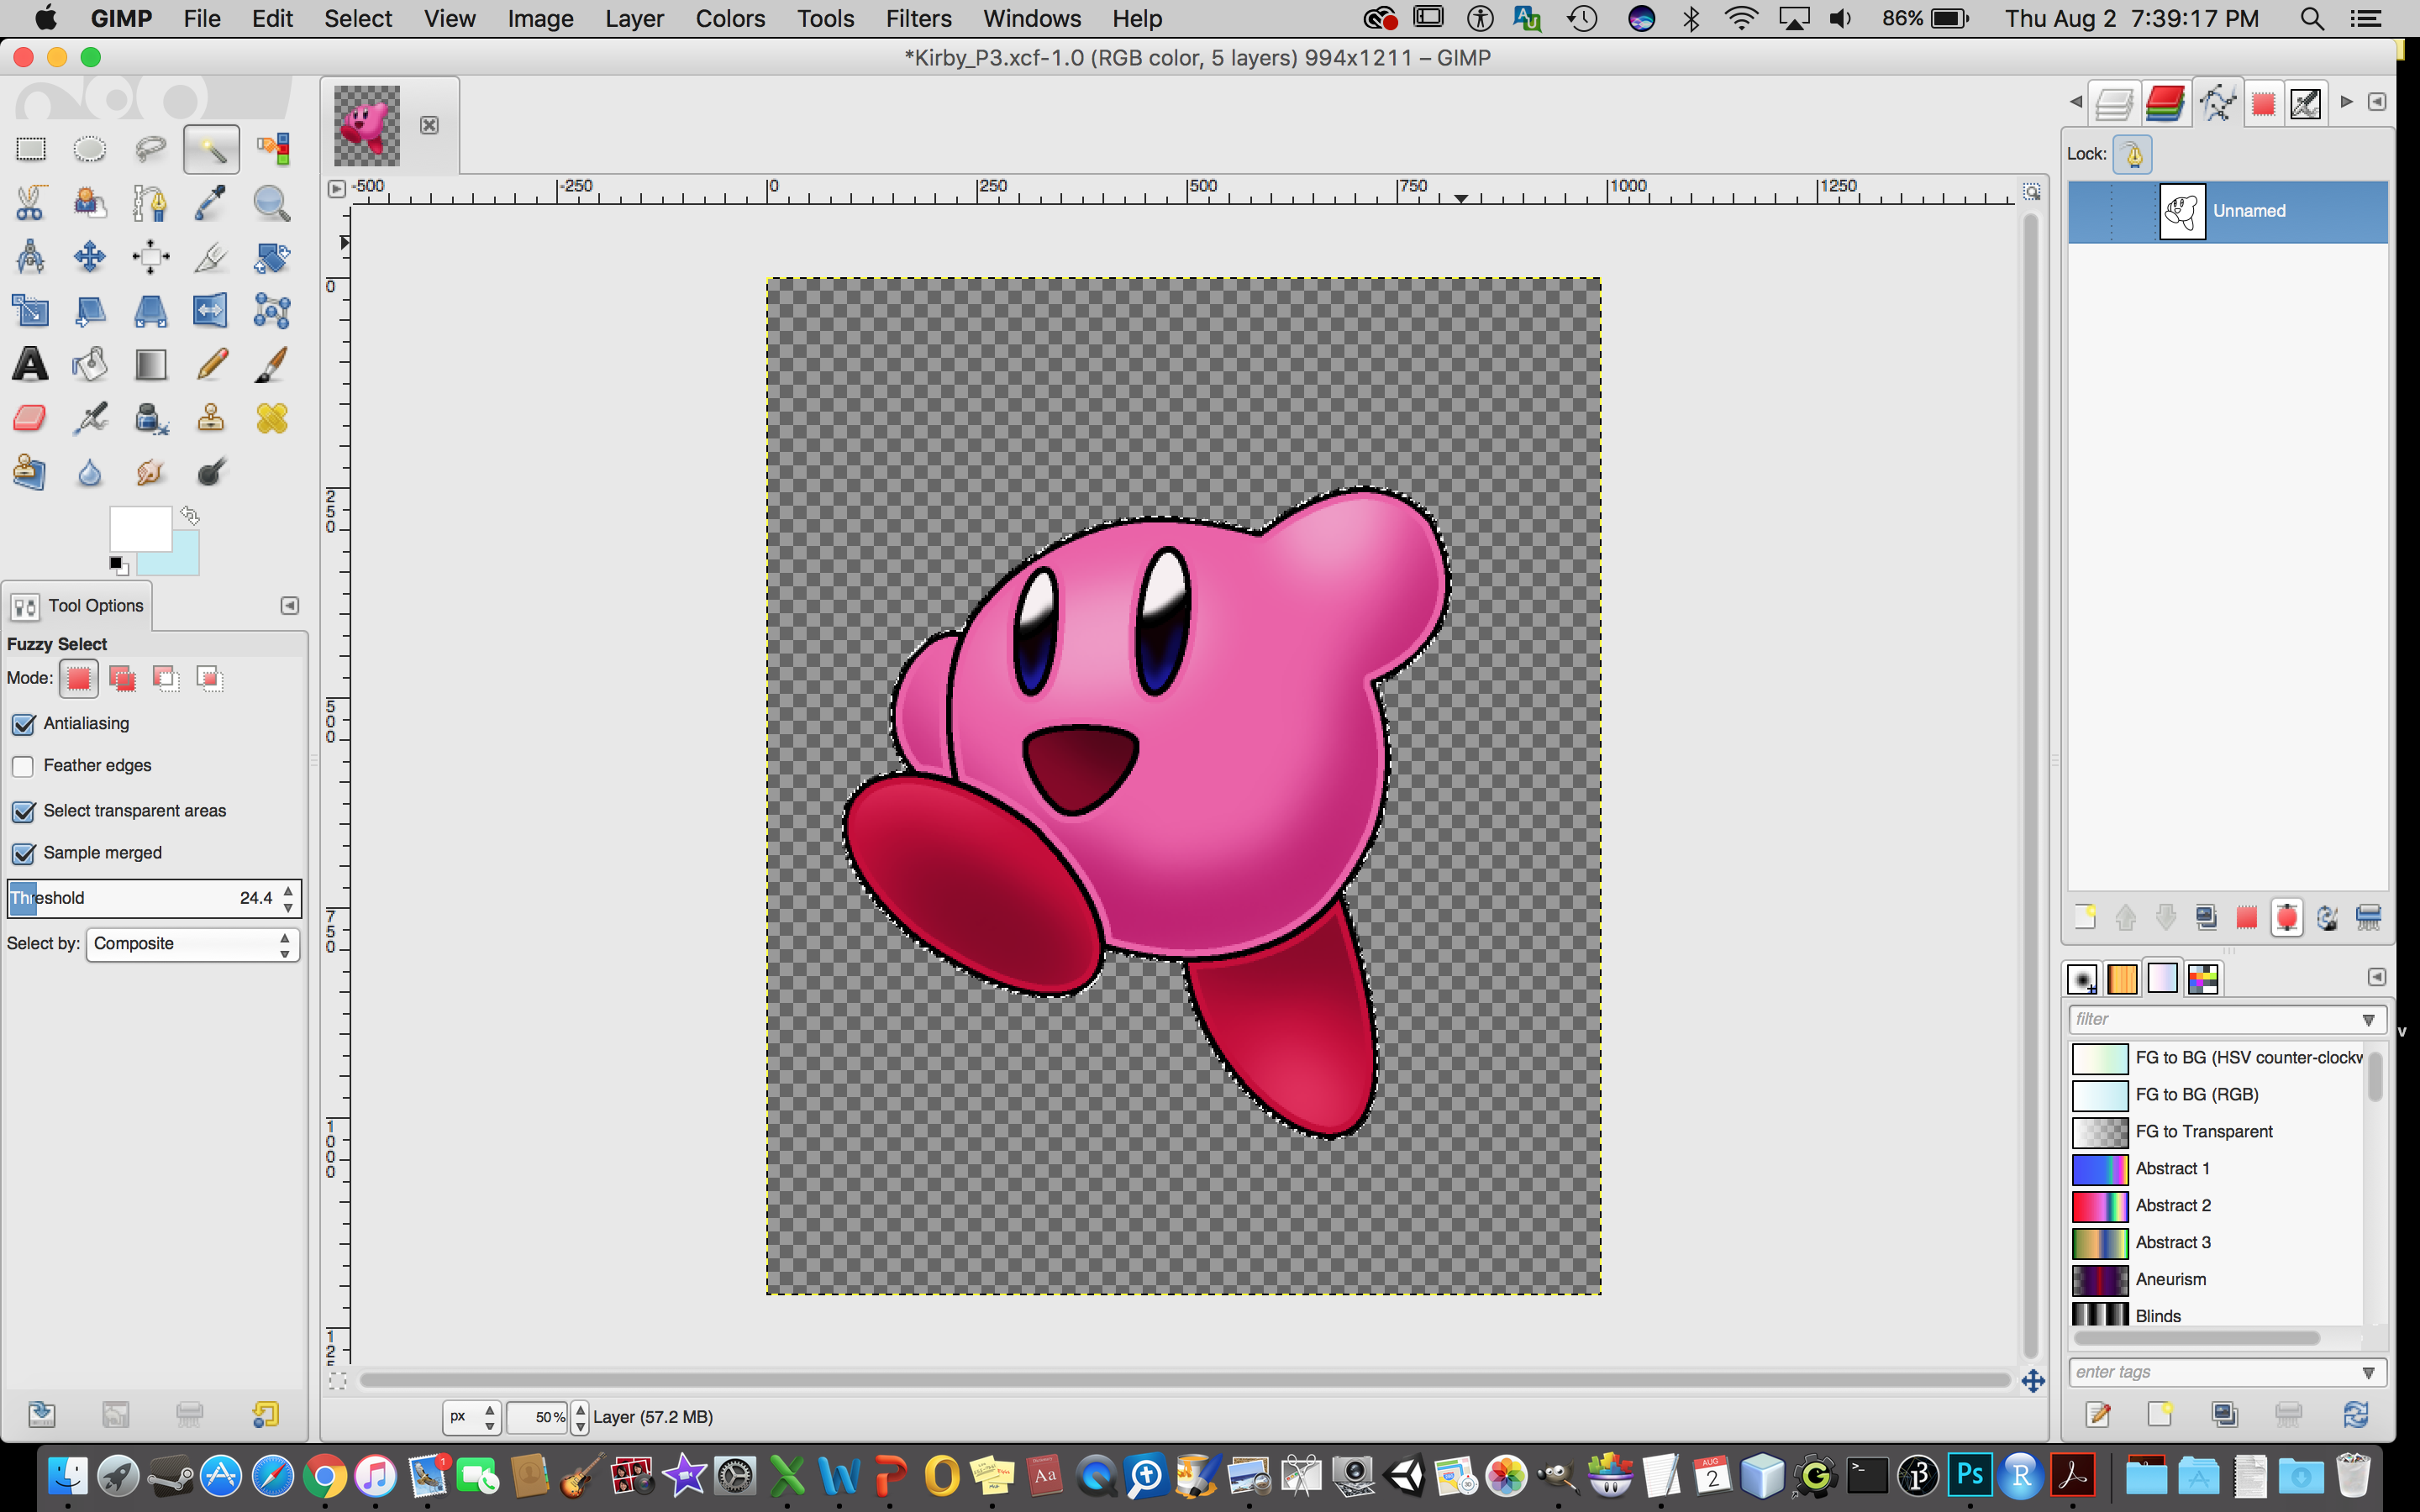Image resolution: width=2420 pixels, height=1512 pixels.
Task: Open the Select by Composite dropdown
Action: (x=193, y=944)
